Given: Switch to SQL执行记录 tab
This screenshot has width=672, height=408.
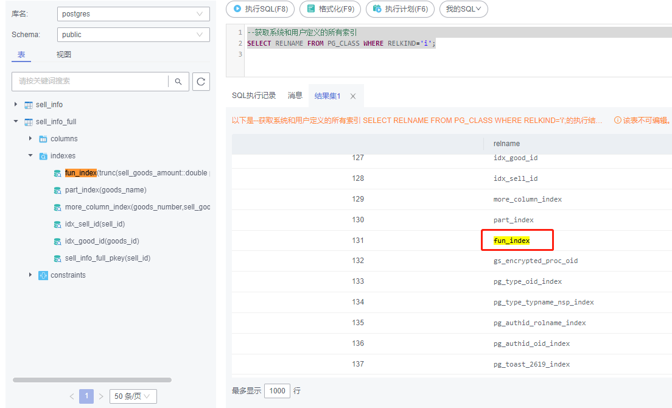Looking at the screenshot, I should coord(254,96).
